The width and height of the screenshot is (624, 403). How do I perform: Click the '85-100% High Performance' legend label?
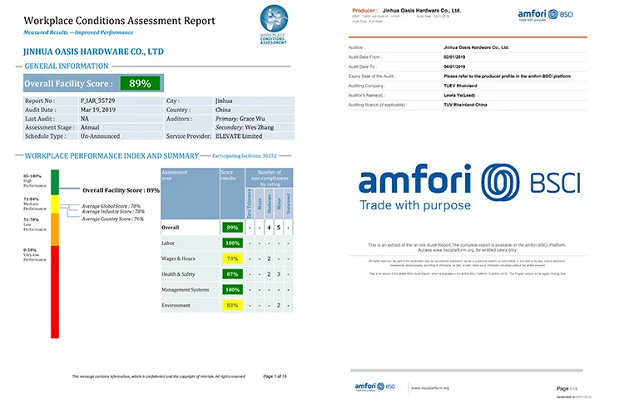pos(35,180)
